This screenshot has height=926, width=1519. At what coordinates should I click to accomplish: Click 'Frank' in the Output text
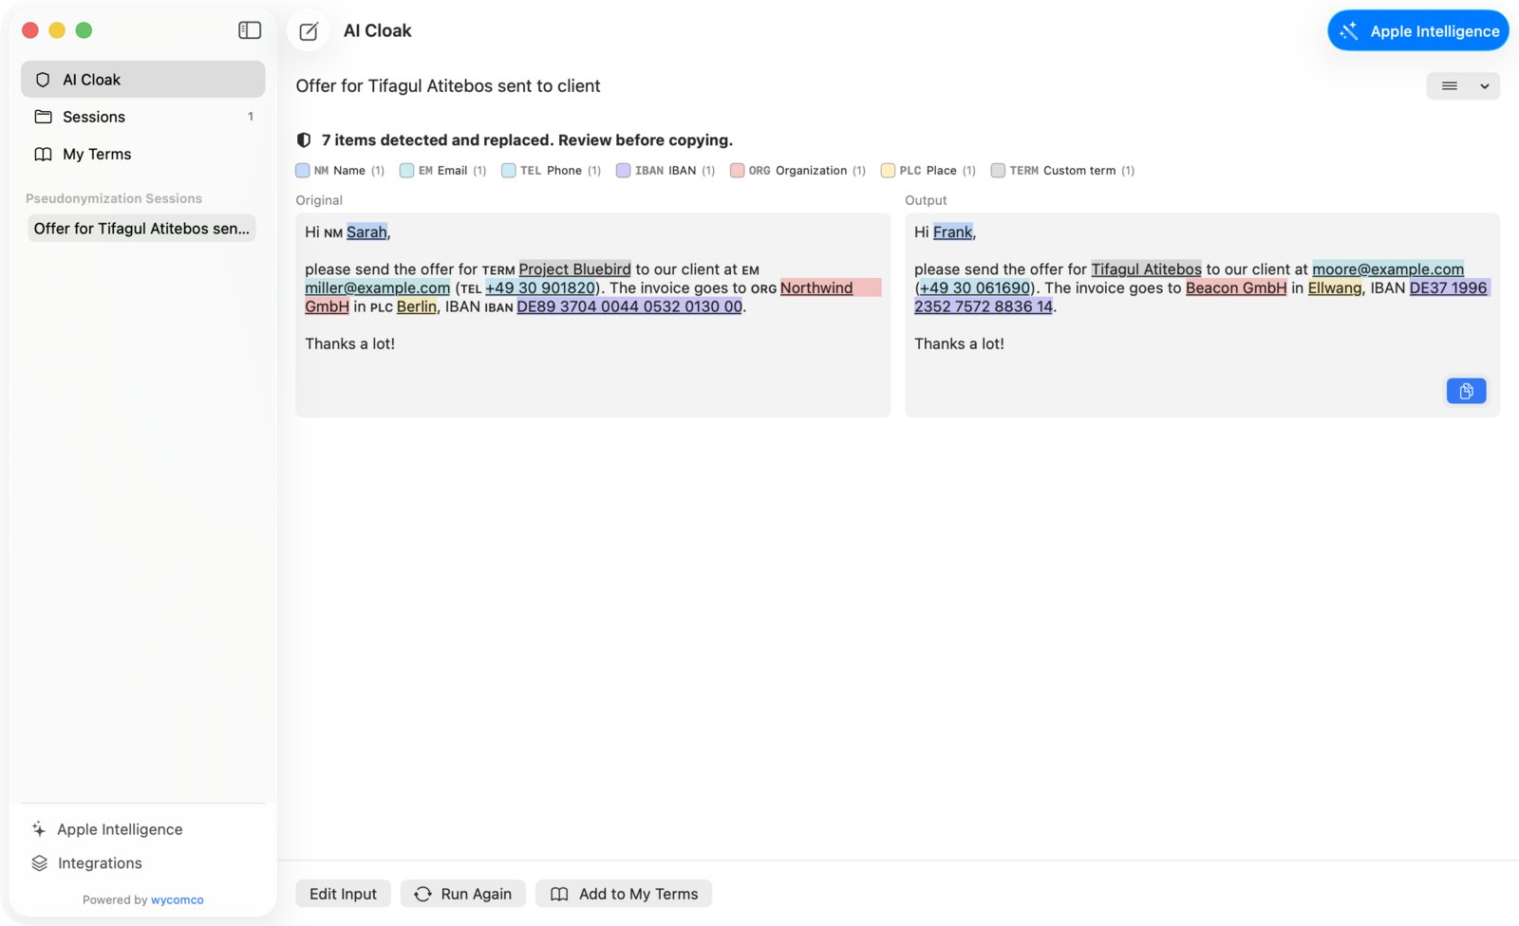[953, 232]
